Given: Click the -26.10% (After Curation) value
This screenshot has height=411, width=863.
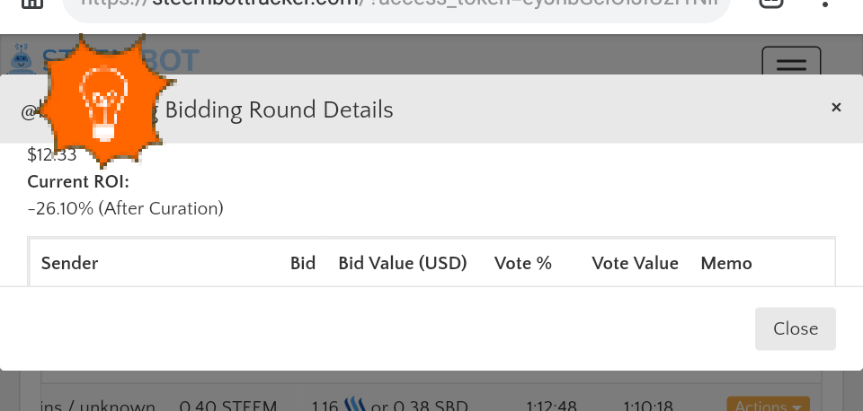Looking at the screenshot, I should (x=126, y=209).
